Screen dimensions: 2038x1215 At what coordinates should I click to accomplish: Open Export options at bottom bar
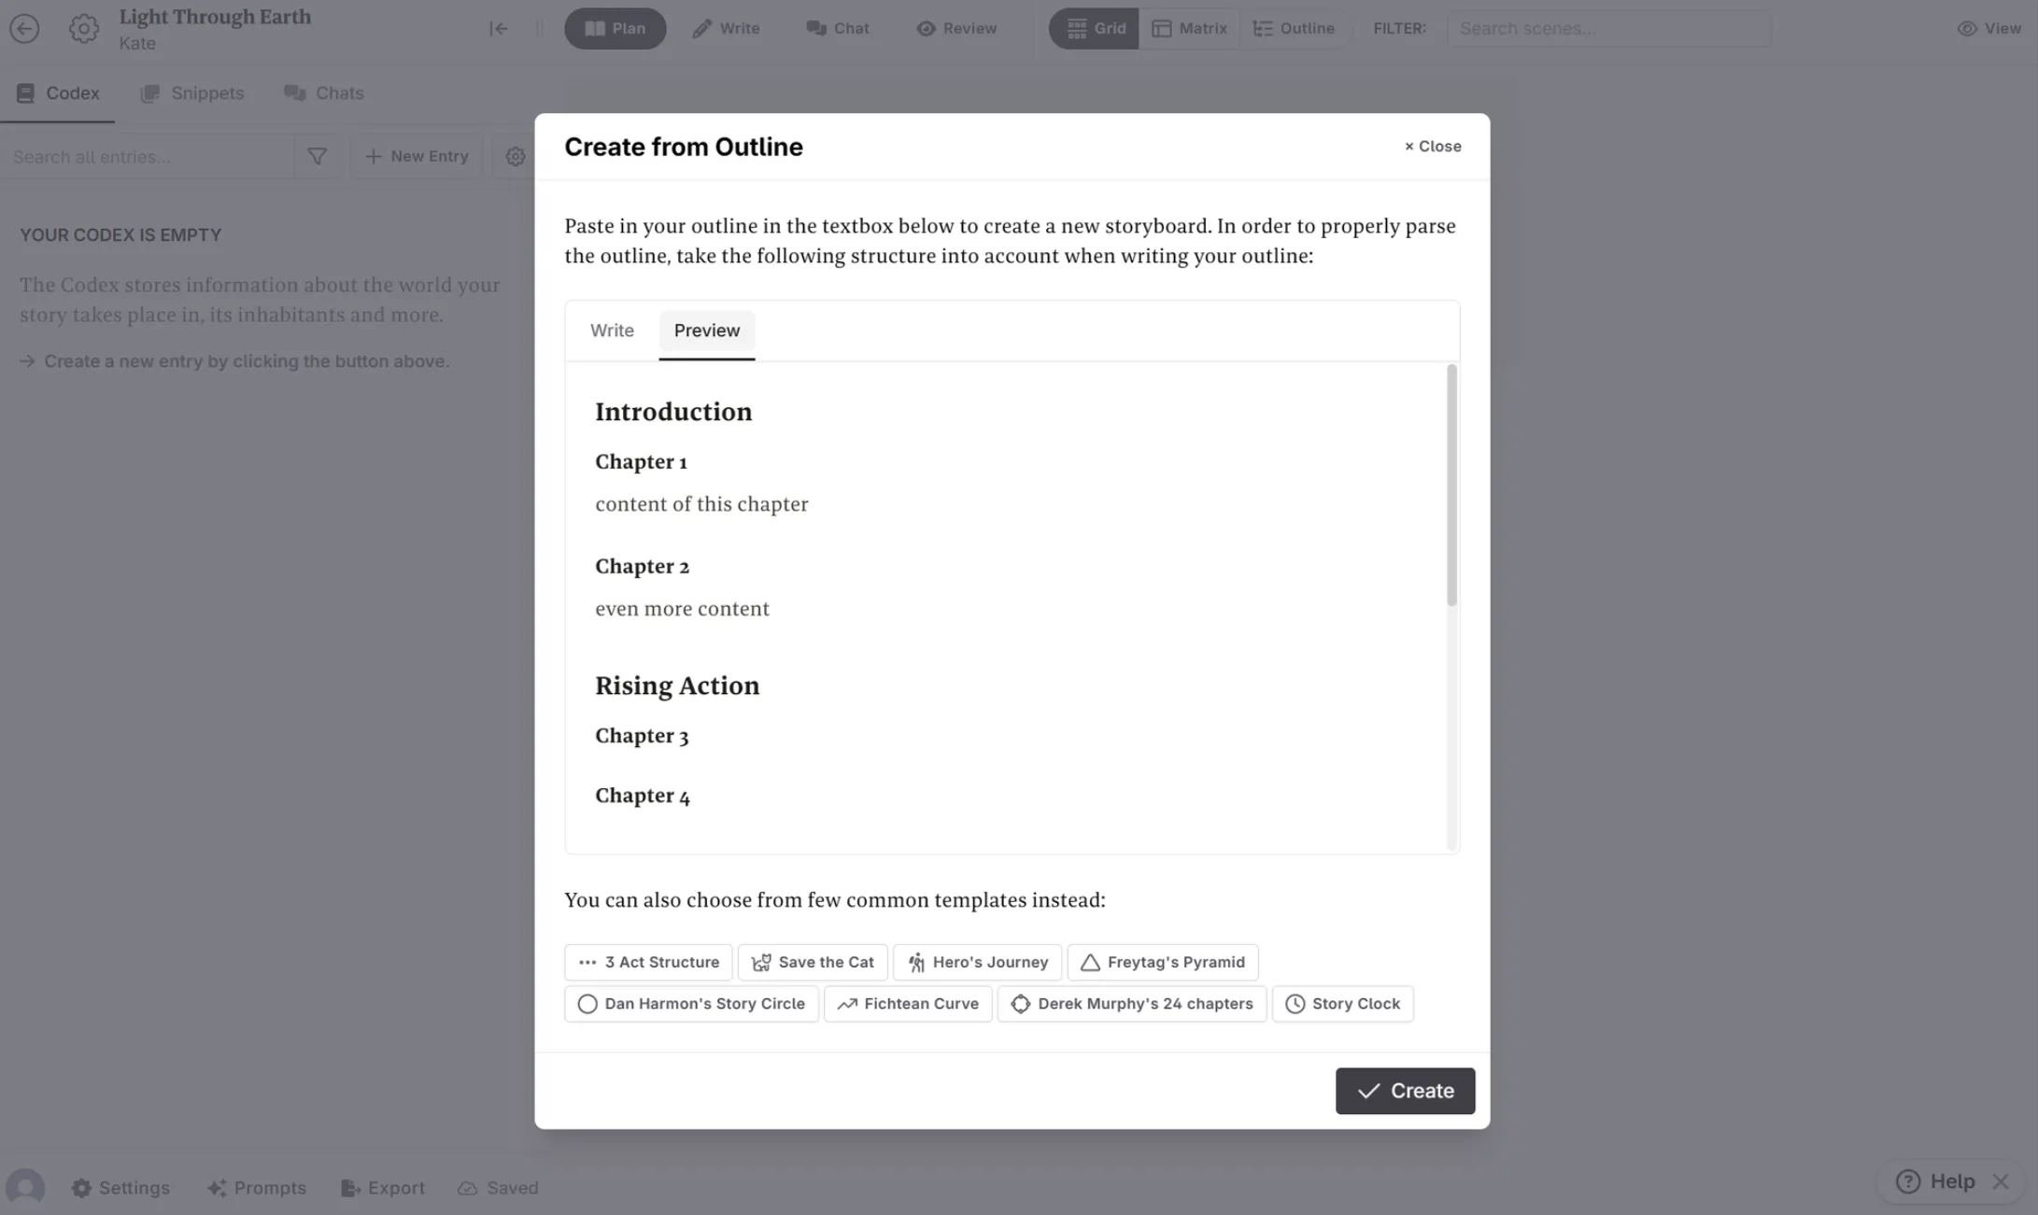point(383,1187)
